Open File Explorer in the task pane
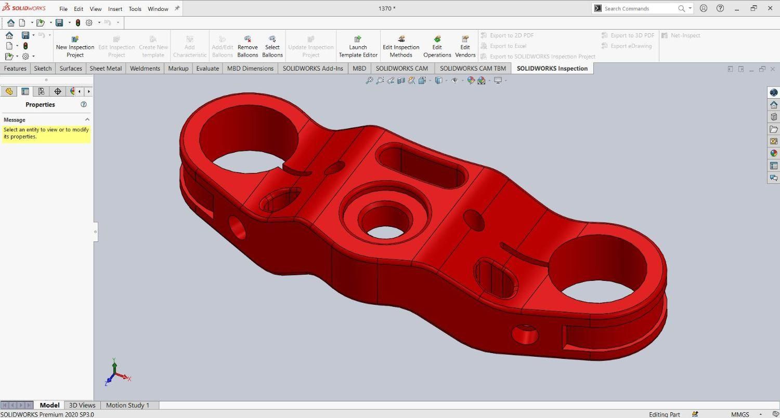The height and width of the screenshot is (418, 780). tap(774, 129)
